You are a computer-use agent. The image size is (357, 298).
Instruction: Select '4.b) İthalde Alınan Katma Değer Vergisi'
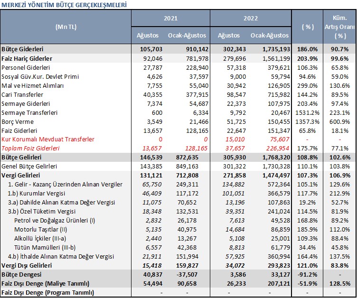(61, 257)
